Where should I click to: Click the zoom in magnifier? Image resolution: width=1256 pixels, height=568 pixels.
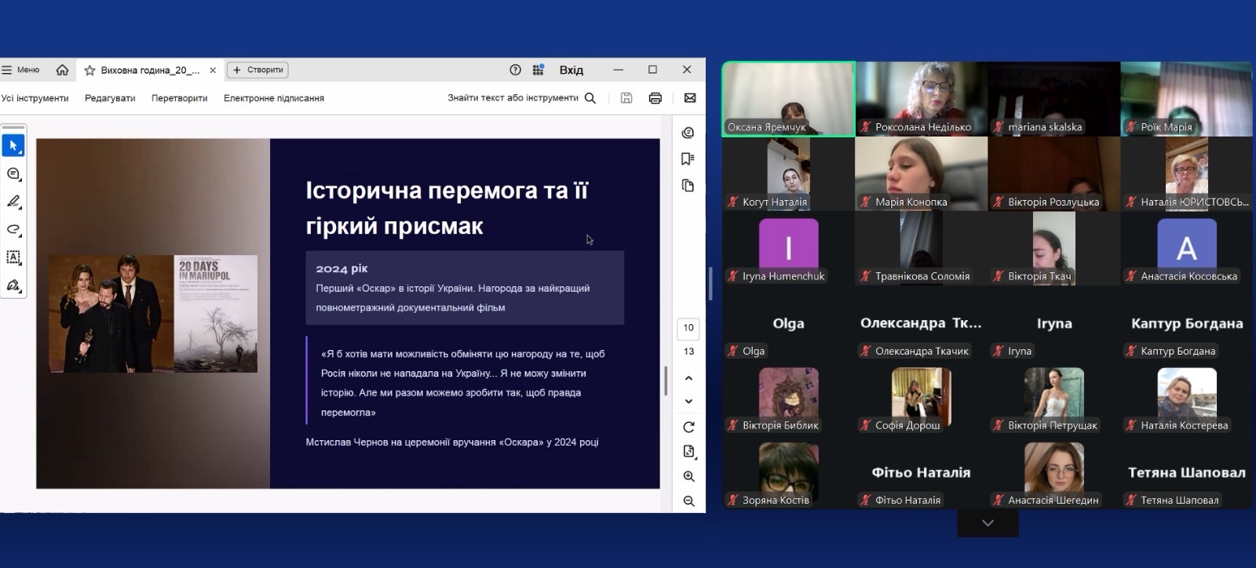pos(688,477)
